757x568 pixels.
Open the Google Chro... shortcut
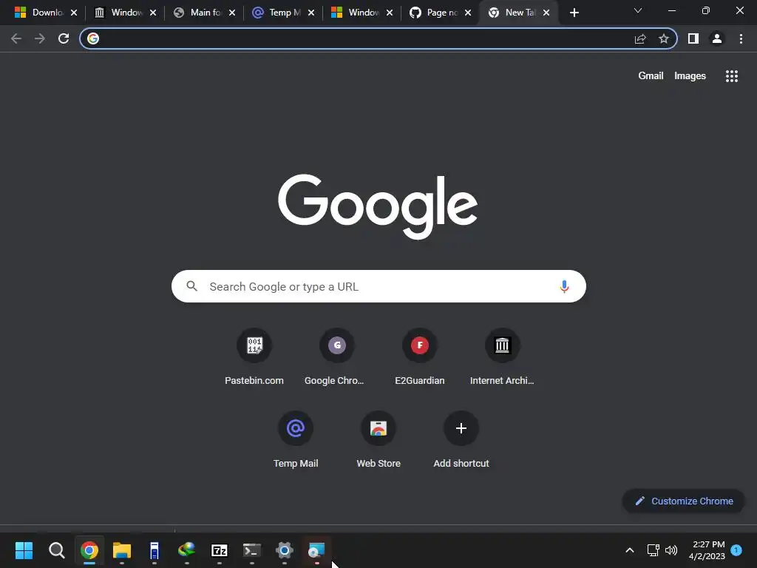pyautogui.click(x=337, y=357)
